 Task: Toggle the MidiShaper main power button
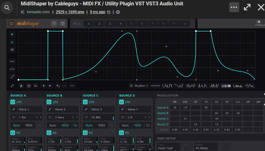[x=11, y=24]
